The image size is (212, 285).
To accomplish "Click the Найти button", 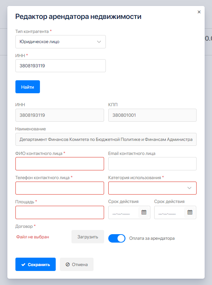I will tap(28, 87).
